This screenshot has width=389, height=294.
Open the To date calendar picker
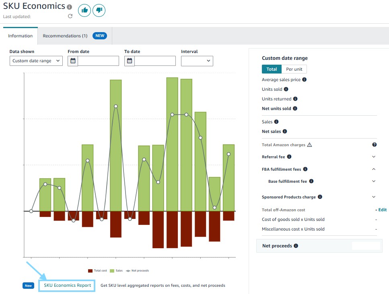130,61
